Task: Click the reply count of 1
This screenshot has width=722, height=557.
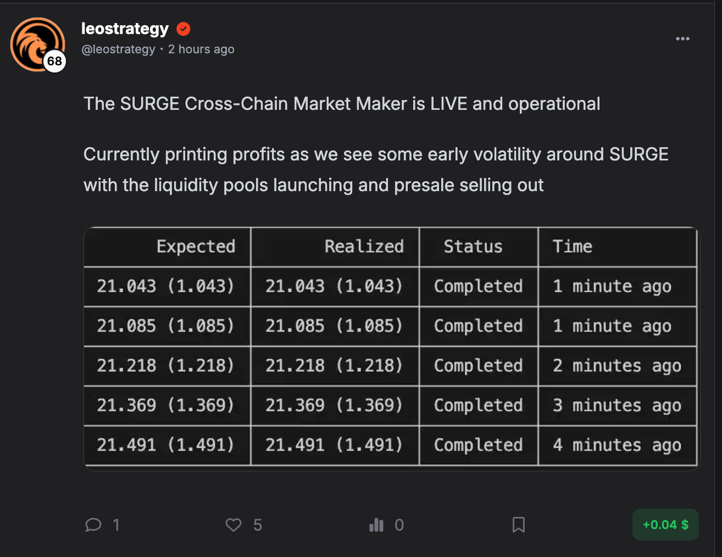Action: point(116,525)
